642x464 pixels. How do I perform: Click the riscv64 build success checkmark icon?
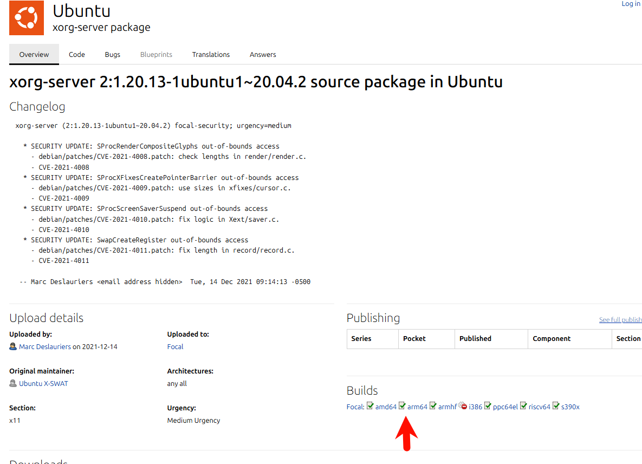(523, 406)
